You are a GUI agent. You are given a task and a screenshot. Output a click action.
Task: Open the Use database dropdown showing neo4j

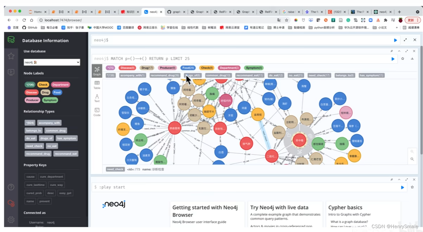(x=52, y=62)
